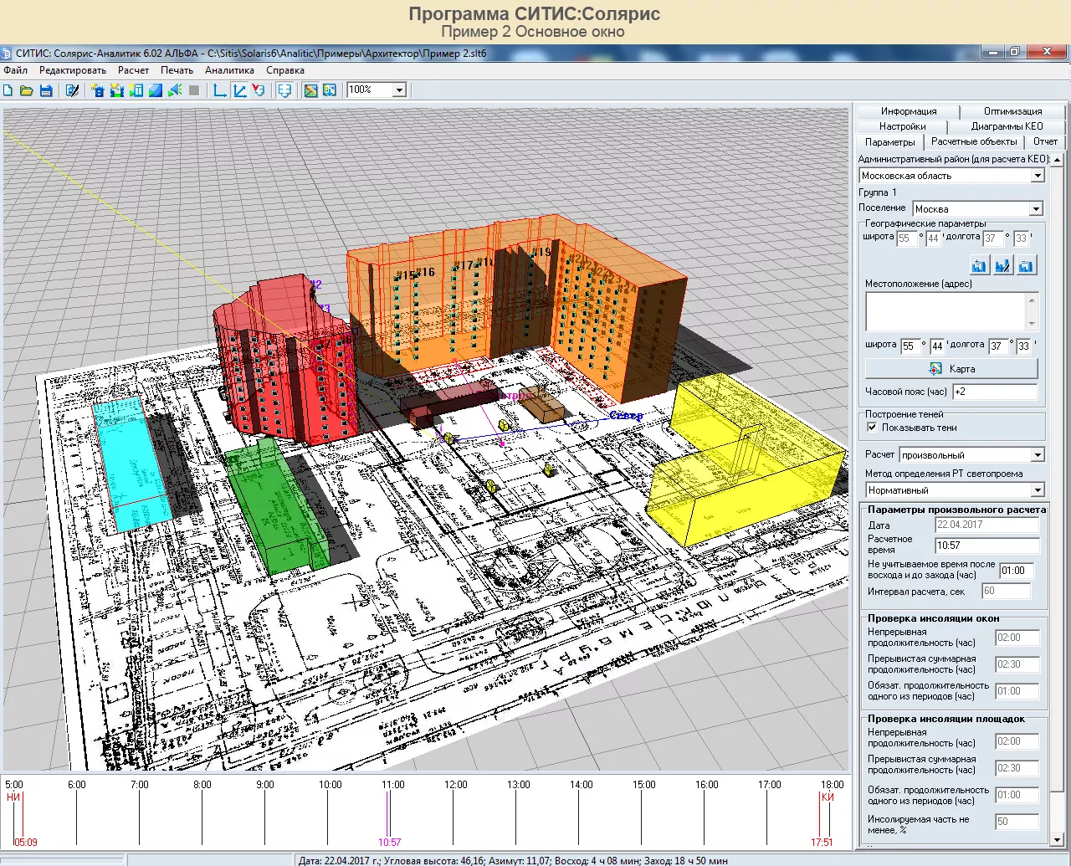Expand the 'Москва' settlement dropdown
Viewport: 1071px width, 866px height.
(1036, 209)
